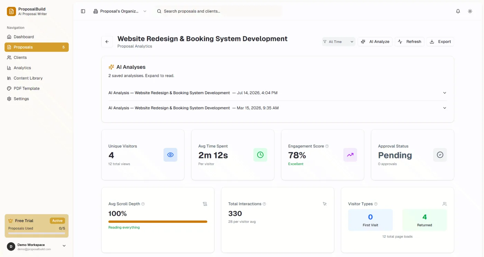Expand the Jul 14, 2026 AI Analysis
The image size is (484, 257).
[278, 93]
